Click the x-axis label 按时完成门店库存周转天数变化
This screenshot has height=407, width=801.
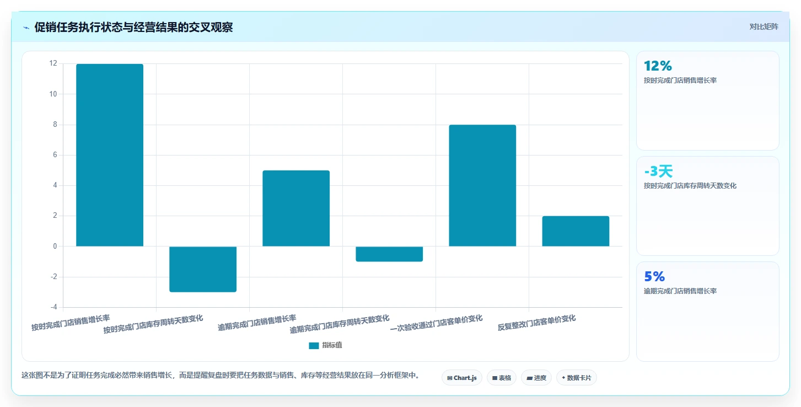[153, 324]
